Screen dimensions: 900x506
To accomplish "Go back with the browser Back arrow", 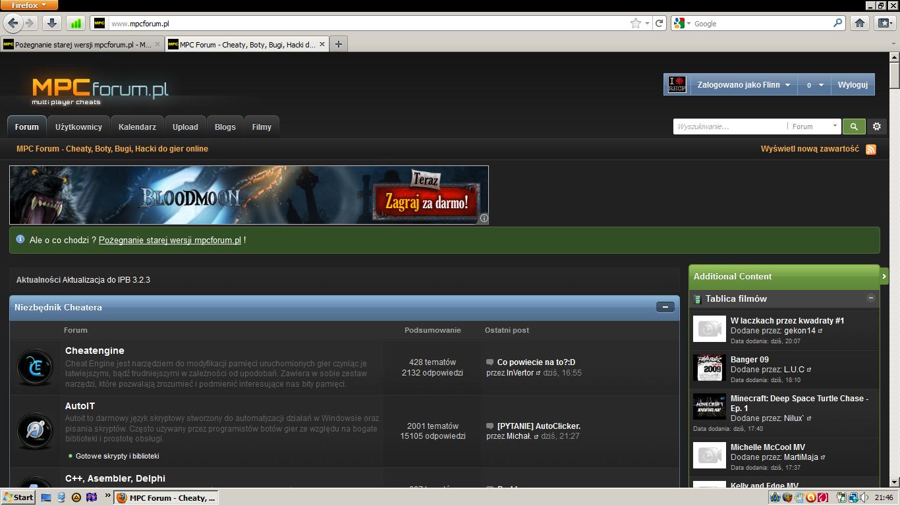I will pyautogui.click(x=13, y=23).
